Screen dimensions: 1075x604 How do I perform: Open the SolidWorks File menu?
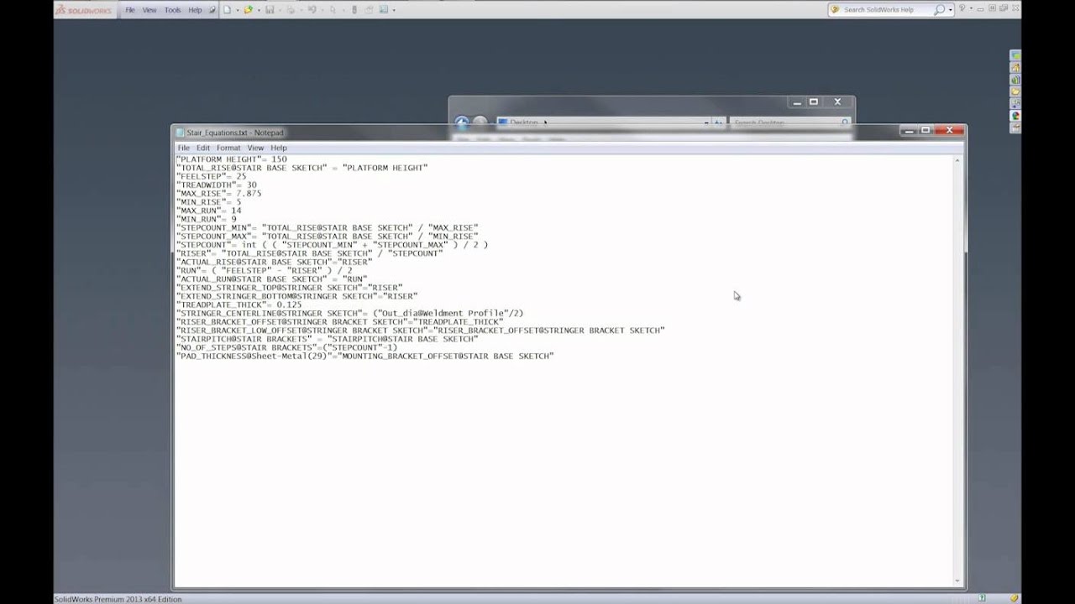pyautogui.click(x=130, y=10)
